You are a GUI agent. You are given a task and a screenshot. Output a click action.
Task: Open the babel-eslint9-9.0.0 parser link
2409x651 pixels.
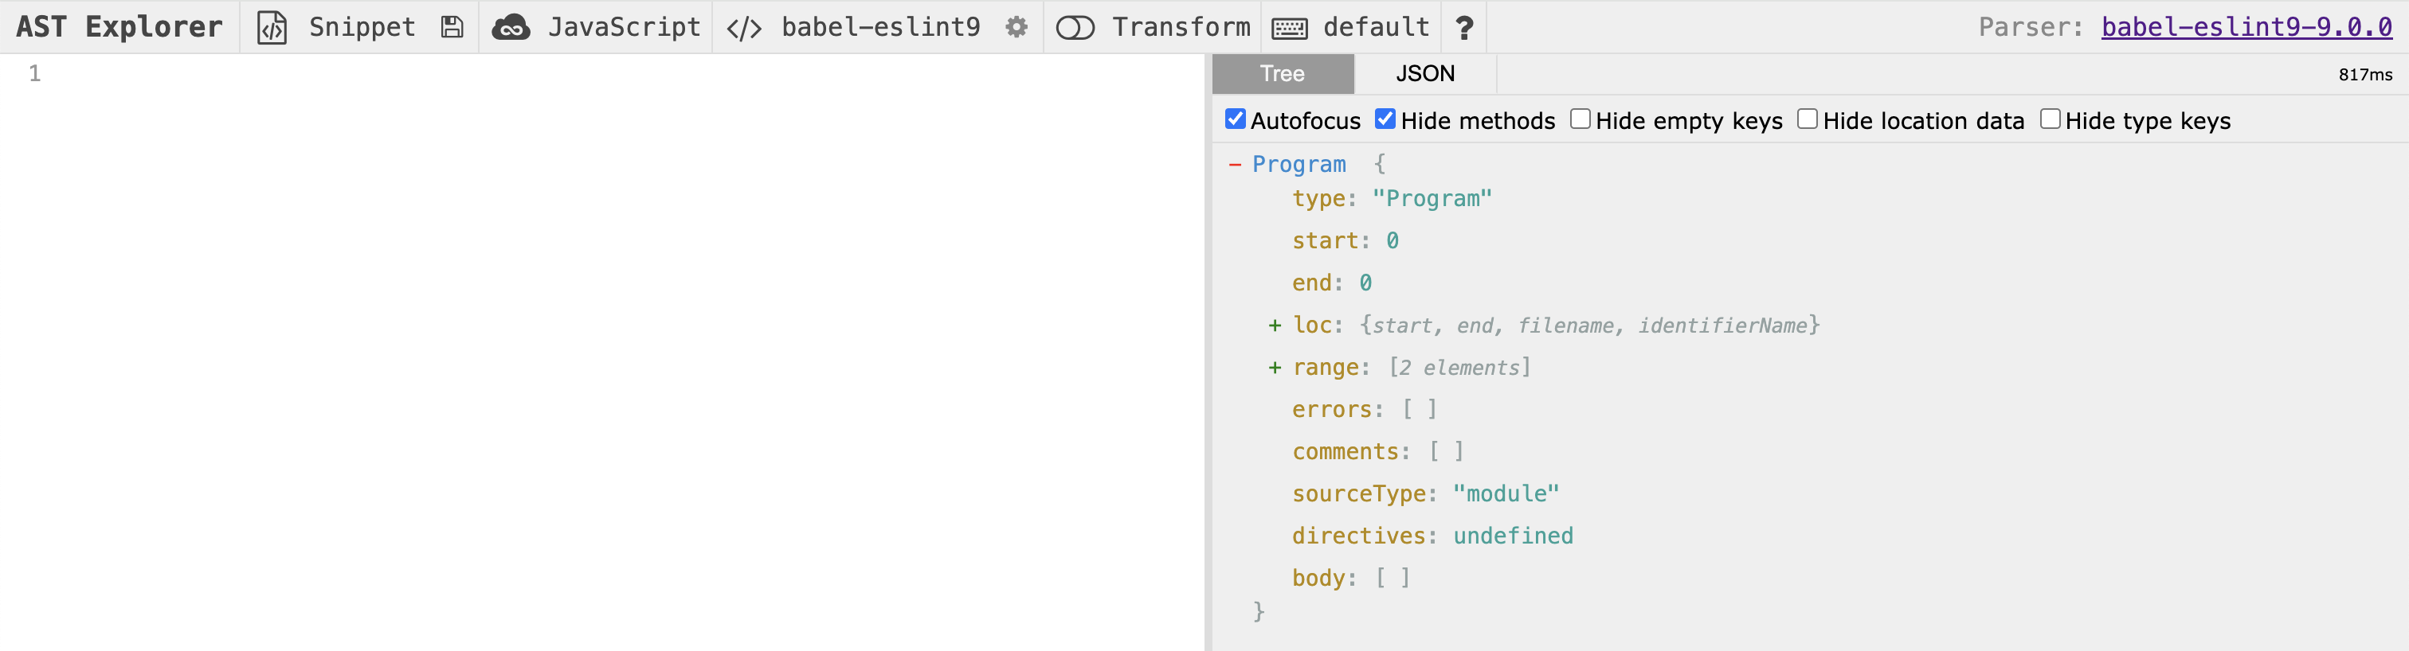tap(2246, 27)
